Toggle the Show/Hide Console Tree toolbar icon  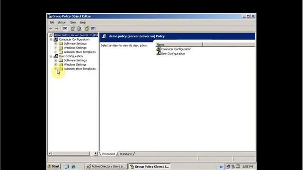tap(65, 29)
